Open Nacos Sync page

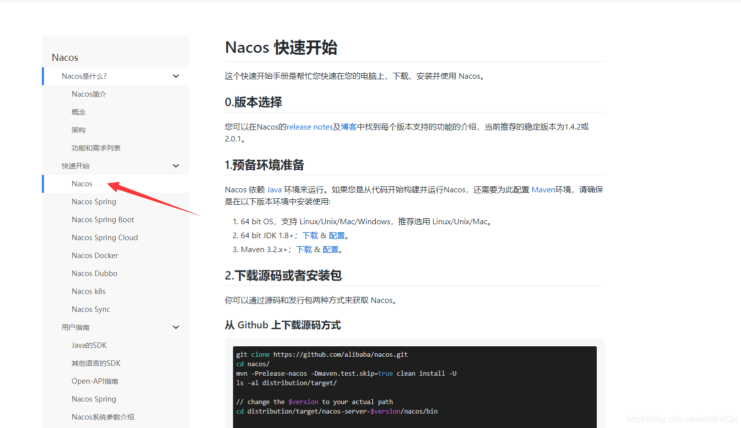coord(91,309)
